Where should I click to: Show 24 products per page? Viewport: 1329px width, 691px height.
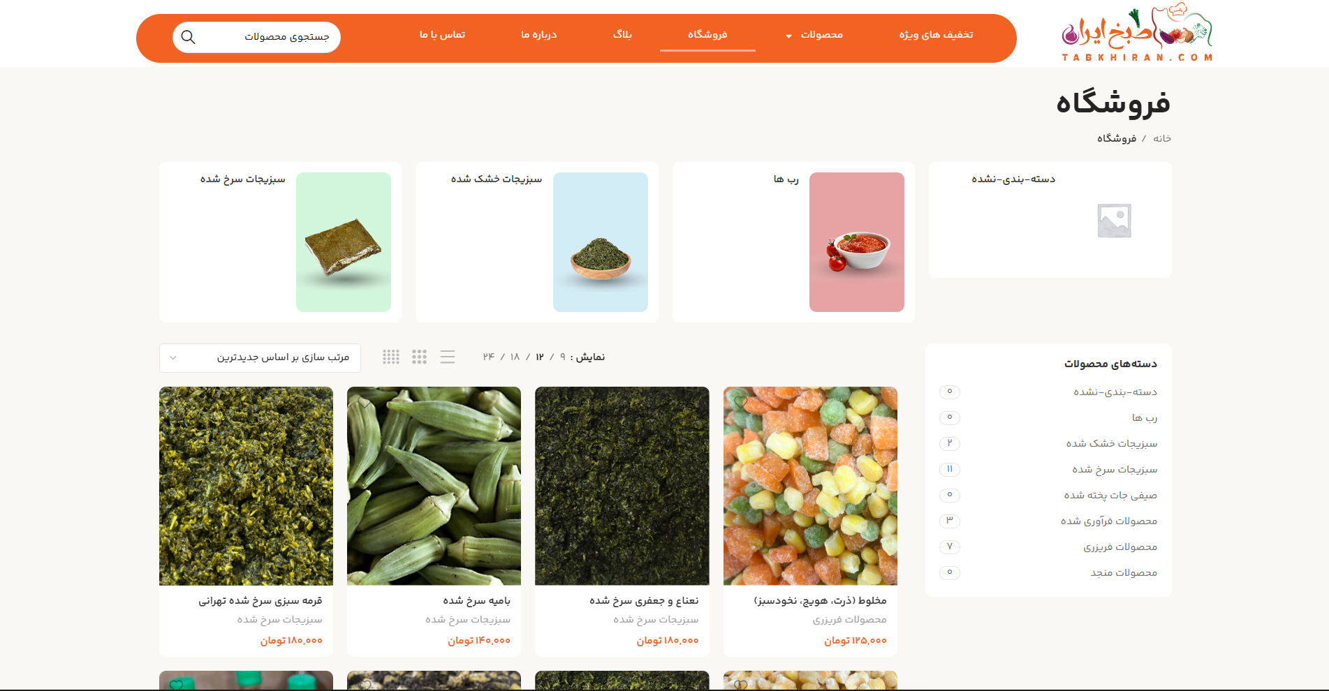pyautogui.click(x=488, y=357)
